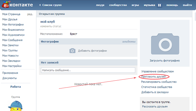This screenshot has width=196, height=111.
Task: Open the worker emoji group thumbnail
Action: 15,106
